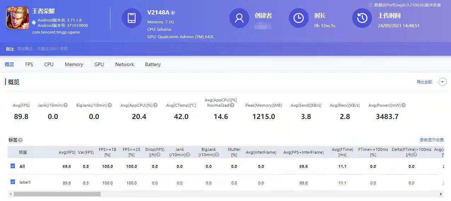Click help icon next to Normalized label
The image size is (451, 201).
(232, 105)
